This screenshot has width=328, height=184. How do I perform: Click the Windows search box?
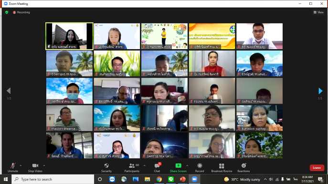[x=53, y=179]
